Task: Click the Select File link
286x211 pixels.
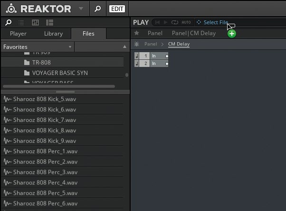Action: [215, 22]
